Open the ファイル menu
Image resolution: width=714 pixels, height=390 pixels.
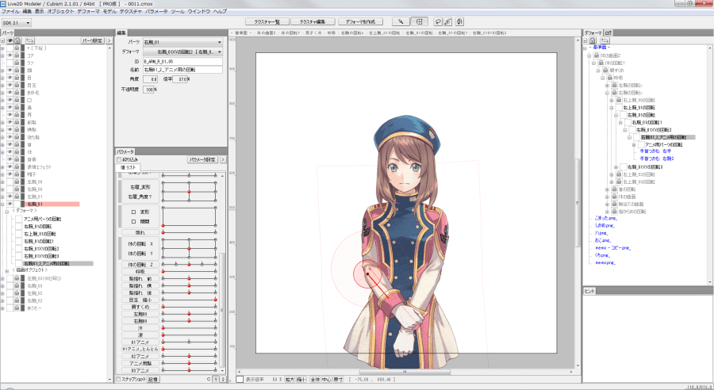coord(10,11)
